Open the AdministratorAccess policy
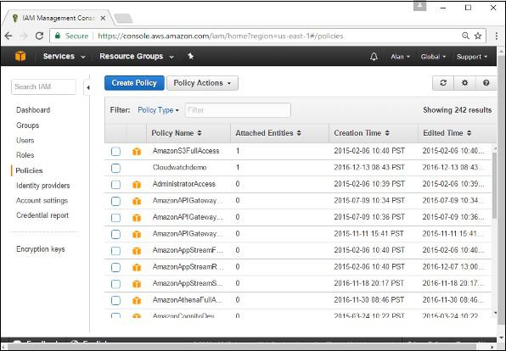Screen dimensions: 506x351 [x=184, y=184]
